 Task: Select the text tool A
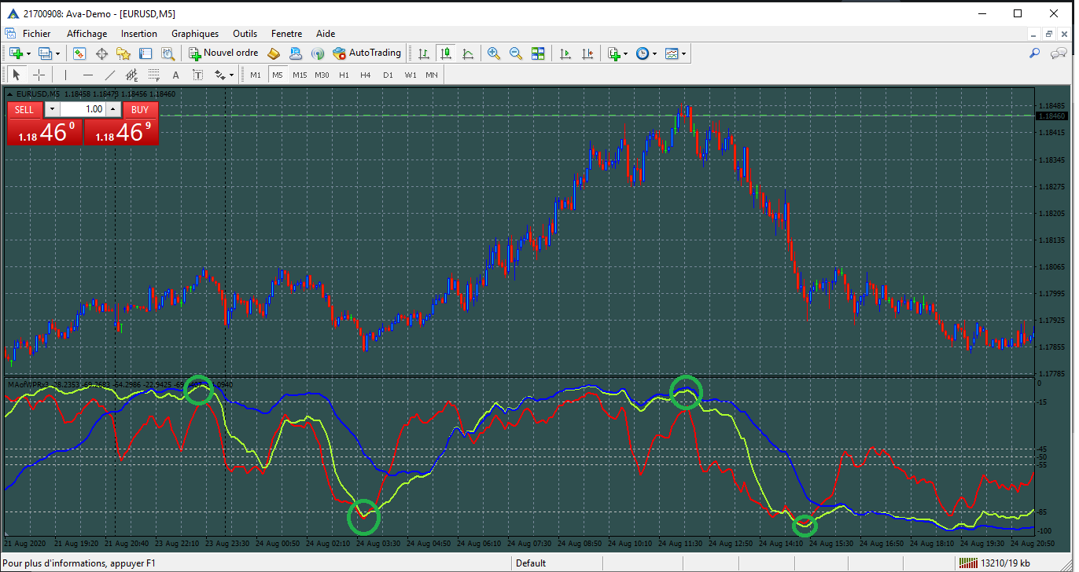click(175, 75)
